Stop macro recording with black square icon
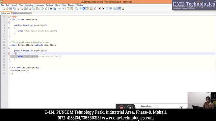216x121 pixels. click(103, 9)
